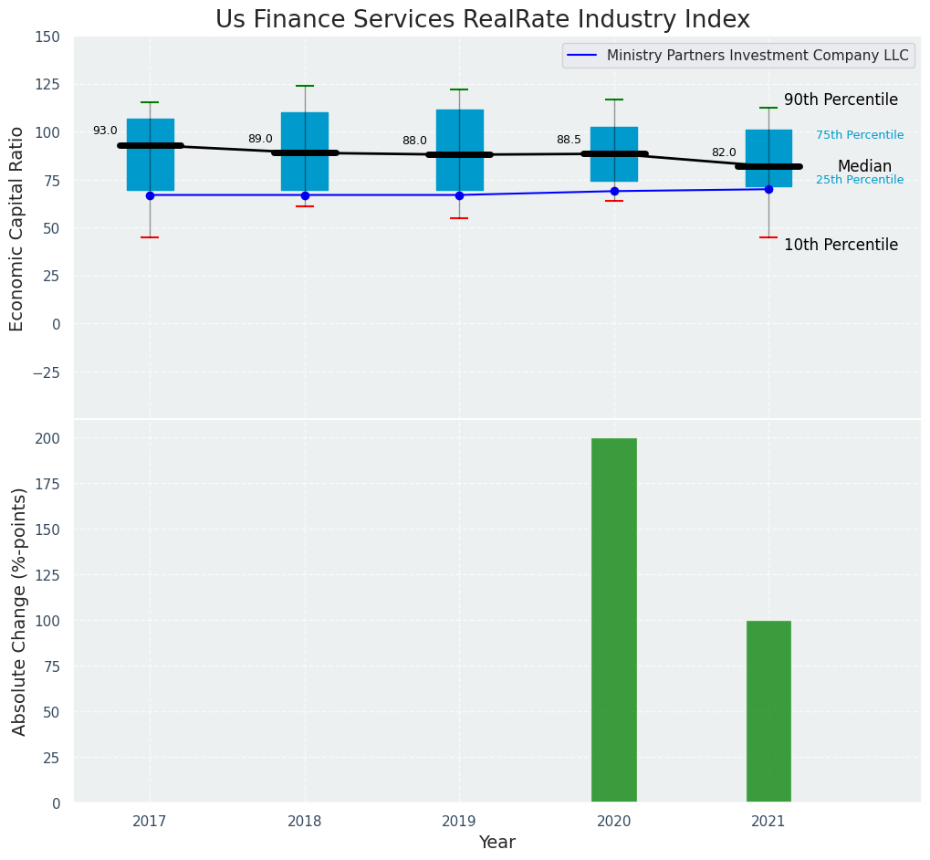Click the 25th Percentile label
The height and width of the screenshot is (860, 930).
(860, 180)
